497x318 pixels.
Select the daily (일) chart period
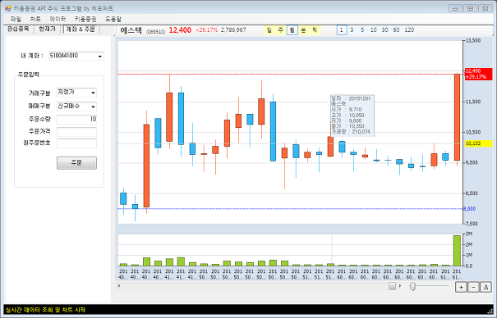[269, 30]
